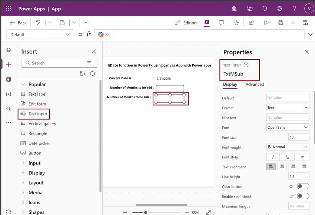Click the Data table icon in sidebar
315x215 pixels.
(x=9, y=79)
